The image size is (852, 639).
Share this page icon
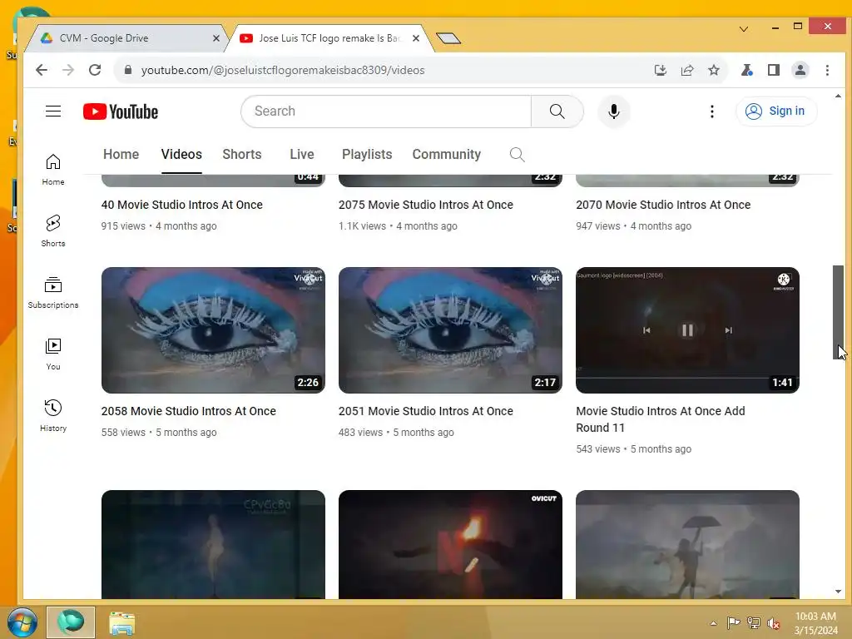(687, 70)
